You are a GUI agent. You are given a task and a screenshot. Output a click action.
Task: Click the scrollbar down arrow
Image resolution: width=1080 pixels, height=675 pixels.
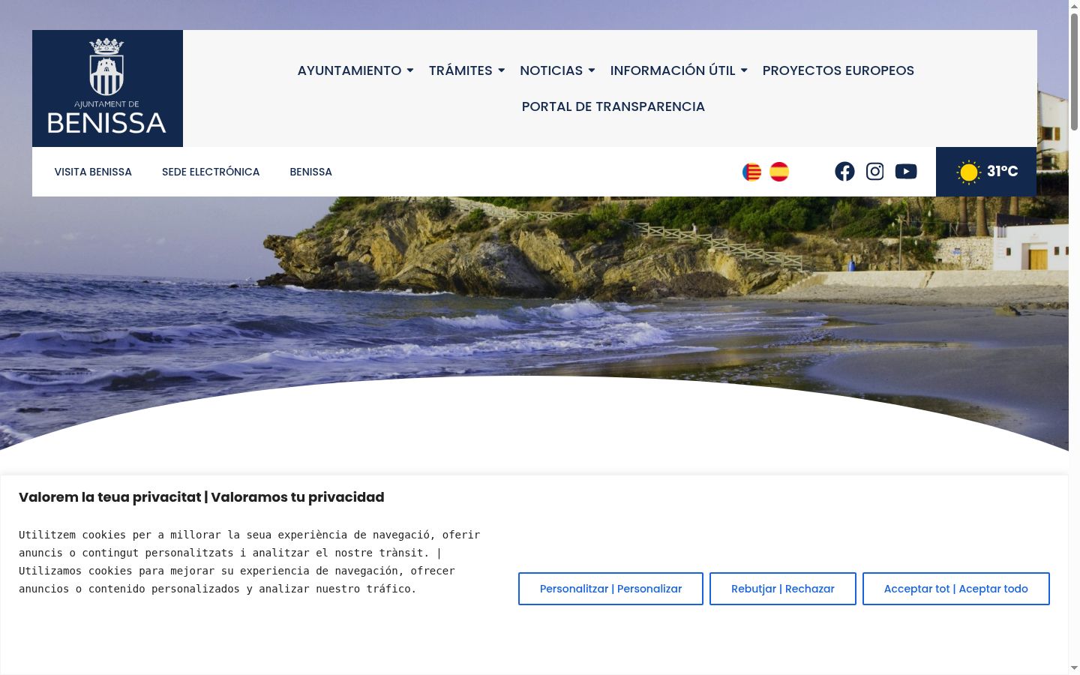[1074, 668]
